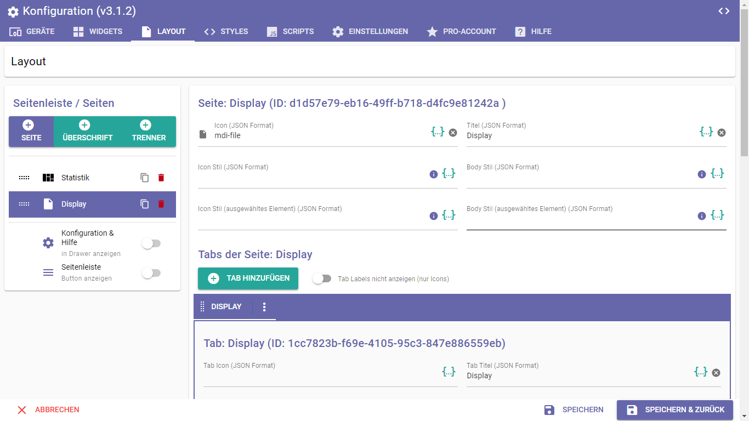The width and height of the screenshot is (749, 421).
Task: Select the DISPLAY page tab
Action: [226, 306]
